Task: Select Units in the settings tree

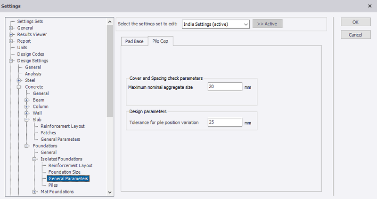Action: pos(22,48)
